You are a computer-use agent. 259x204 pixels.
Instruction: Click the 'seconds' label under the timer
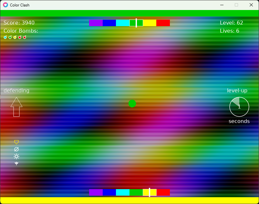coord(239,121)
